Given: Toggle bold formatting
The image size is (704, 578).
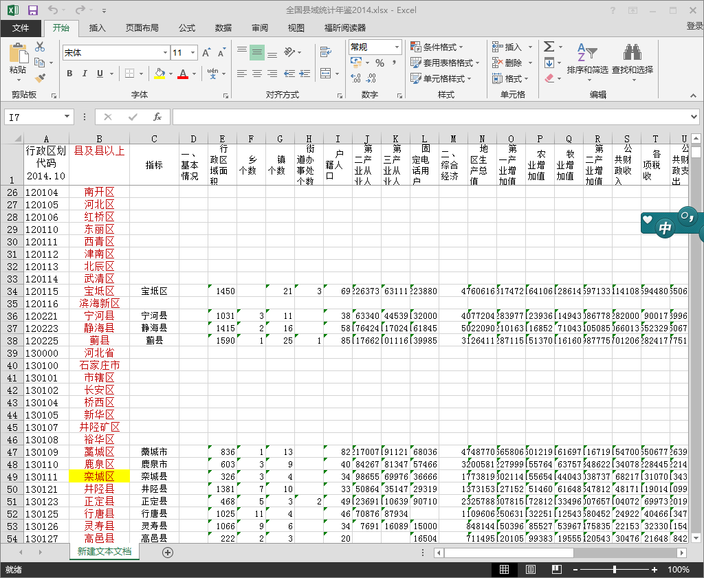Looking at the screenshot, I should click(69, 74).
